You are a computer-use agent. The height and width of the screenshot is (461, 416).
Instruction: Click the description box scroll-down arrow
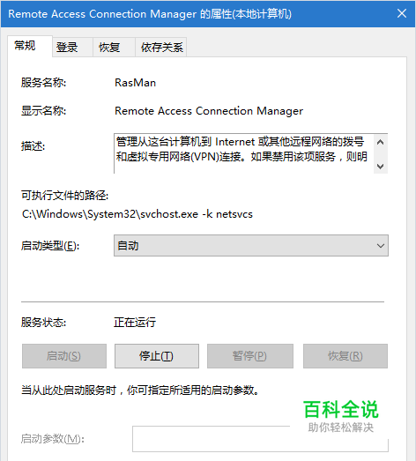(x=381, y=167)
